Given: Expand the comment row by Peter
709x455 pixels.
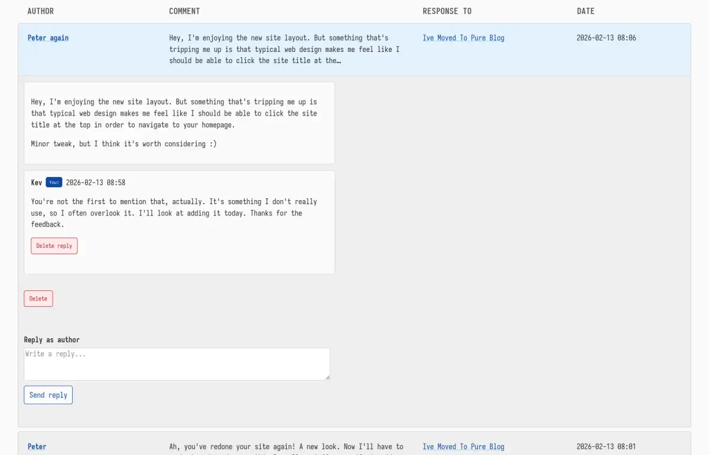Looking at the screenshot, I should tap(284, 447).
